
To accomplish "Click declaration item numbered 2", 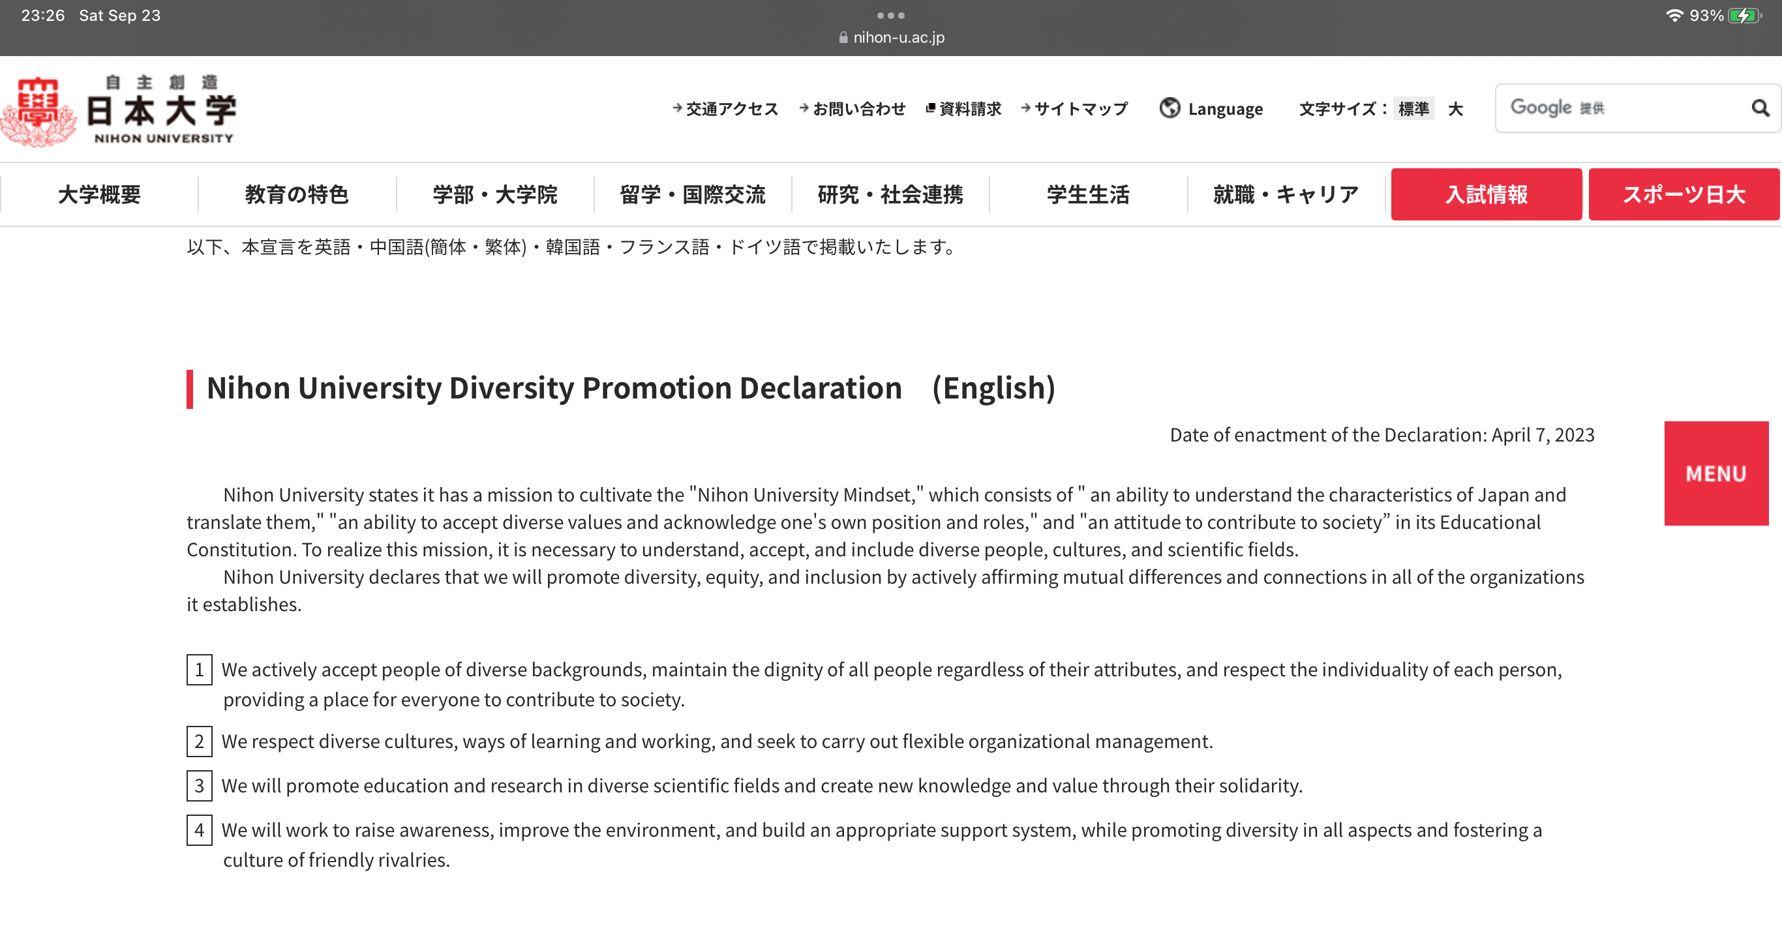I will tap(700, 742).
